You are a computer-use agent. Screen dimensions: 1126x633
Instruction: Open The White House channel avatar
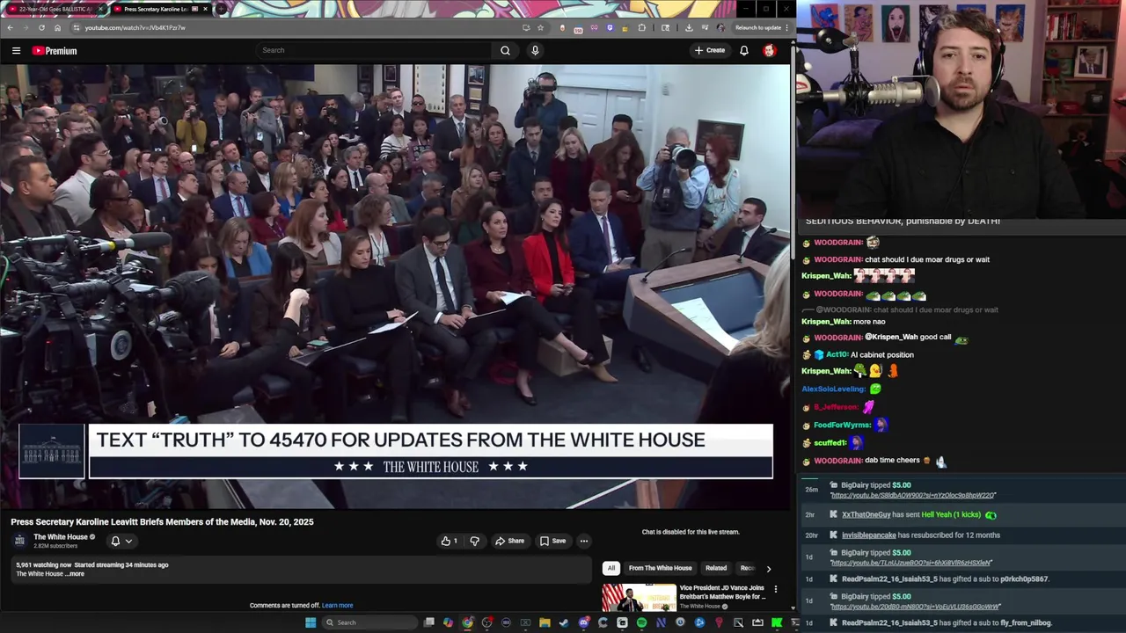[x=19, y=541]
